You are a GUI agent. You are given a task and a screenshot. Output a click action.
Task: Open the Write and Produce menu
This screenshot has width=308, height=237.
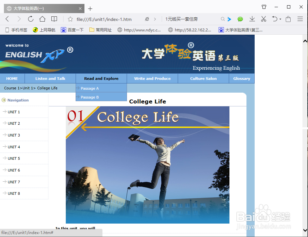pos(153,79)
